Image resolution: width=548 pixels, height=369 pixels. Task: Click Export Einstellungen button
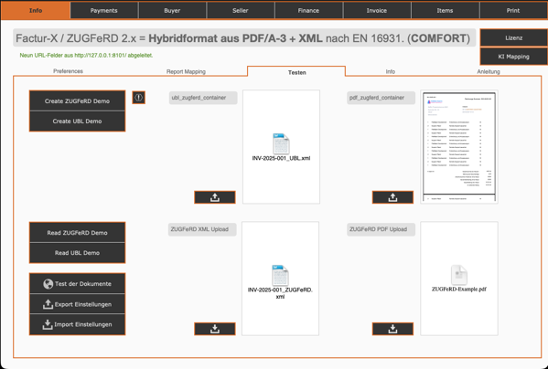(x=77, y=304)
